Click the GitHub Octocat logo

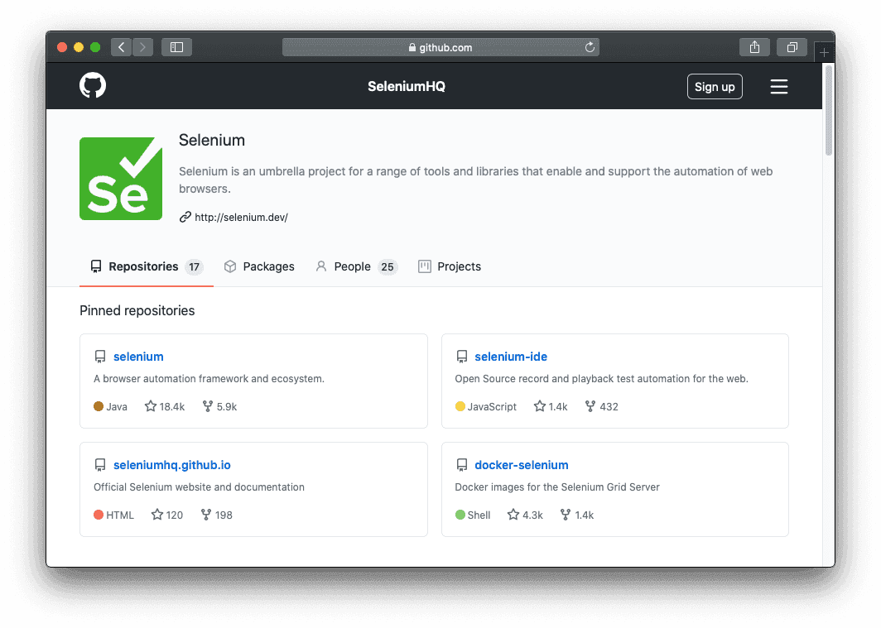point(93,86)
